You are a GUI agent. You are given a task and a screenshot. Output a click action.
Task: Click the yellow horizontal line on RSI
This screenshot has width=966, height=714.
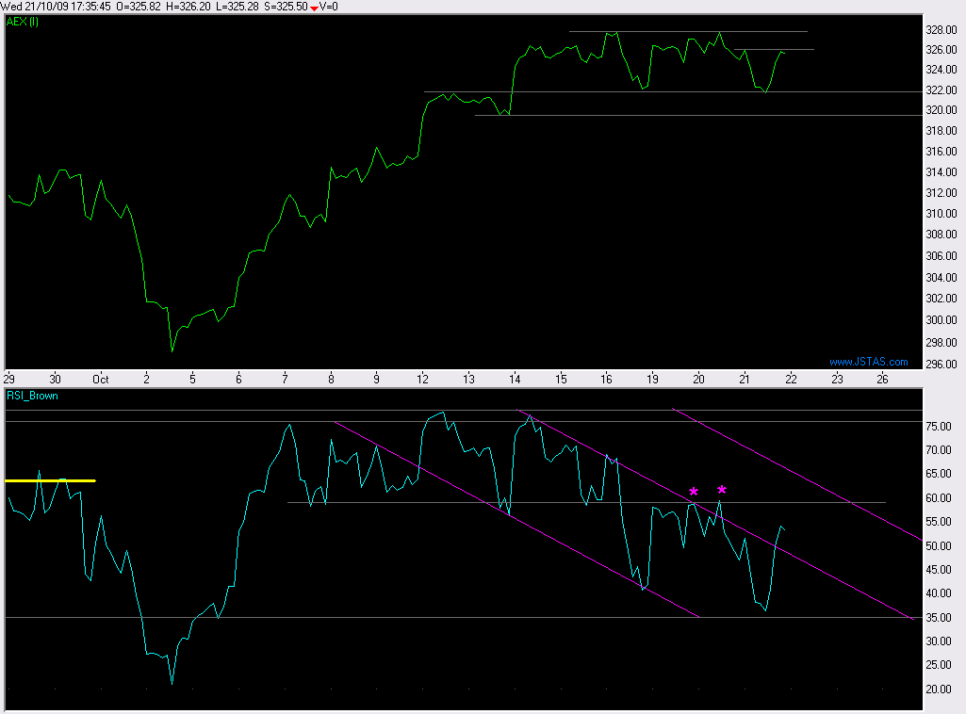point(50,480)
